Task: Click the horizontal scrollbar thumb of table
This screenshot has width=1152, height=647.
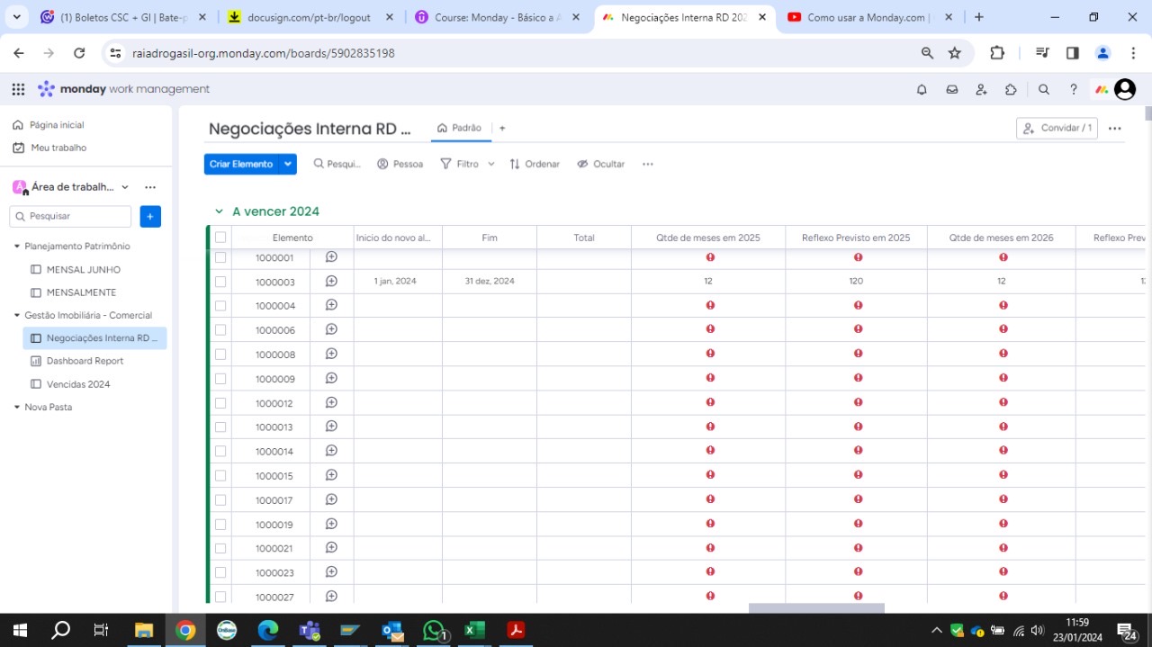Action: coord(816,608)
